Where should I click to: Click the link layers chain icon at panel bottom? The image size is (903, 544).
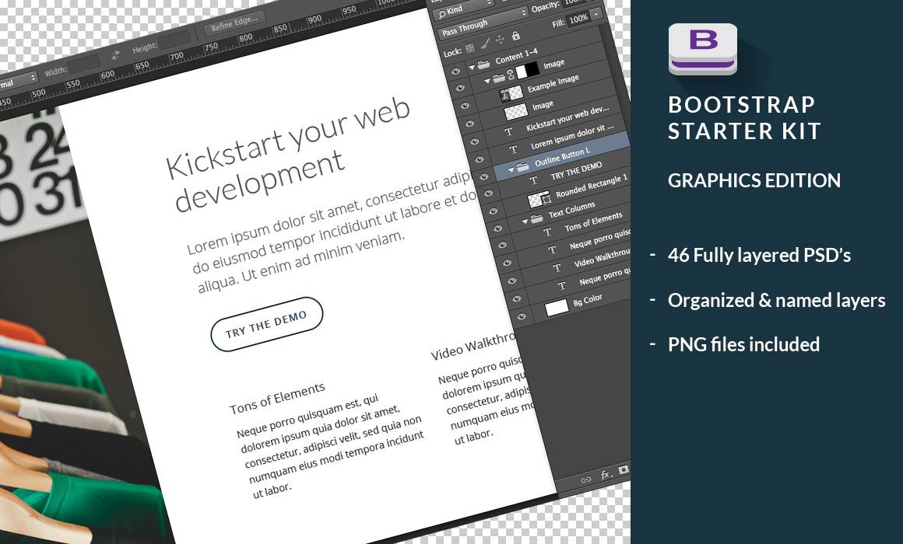click(x=585, y=479)
